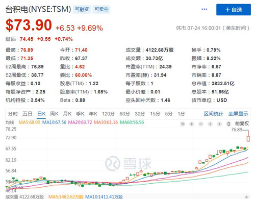Switch to the 5分 interval tab

169,114
